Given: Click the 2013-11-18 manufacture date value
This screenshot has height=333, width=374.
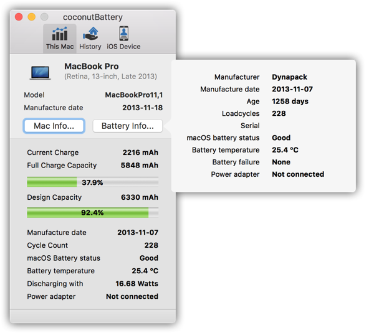Looking at the screenshot, I should (x=142, y=108).
